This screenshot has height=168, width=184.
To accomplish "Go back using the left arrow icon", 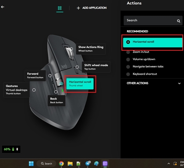I will coord(3,7).
